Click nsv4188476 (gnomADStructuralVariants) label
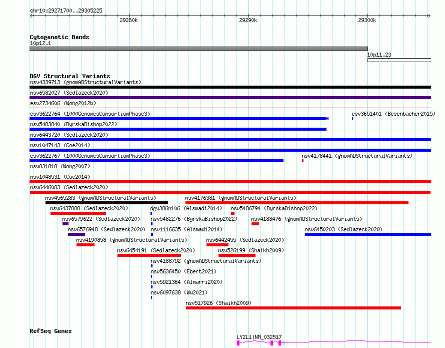445x348 pixels. [306, 219]
